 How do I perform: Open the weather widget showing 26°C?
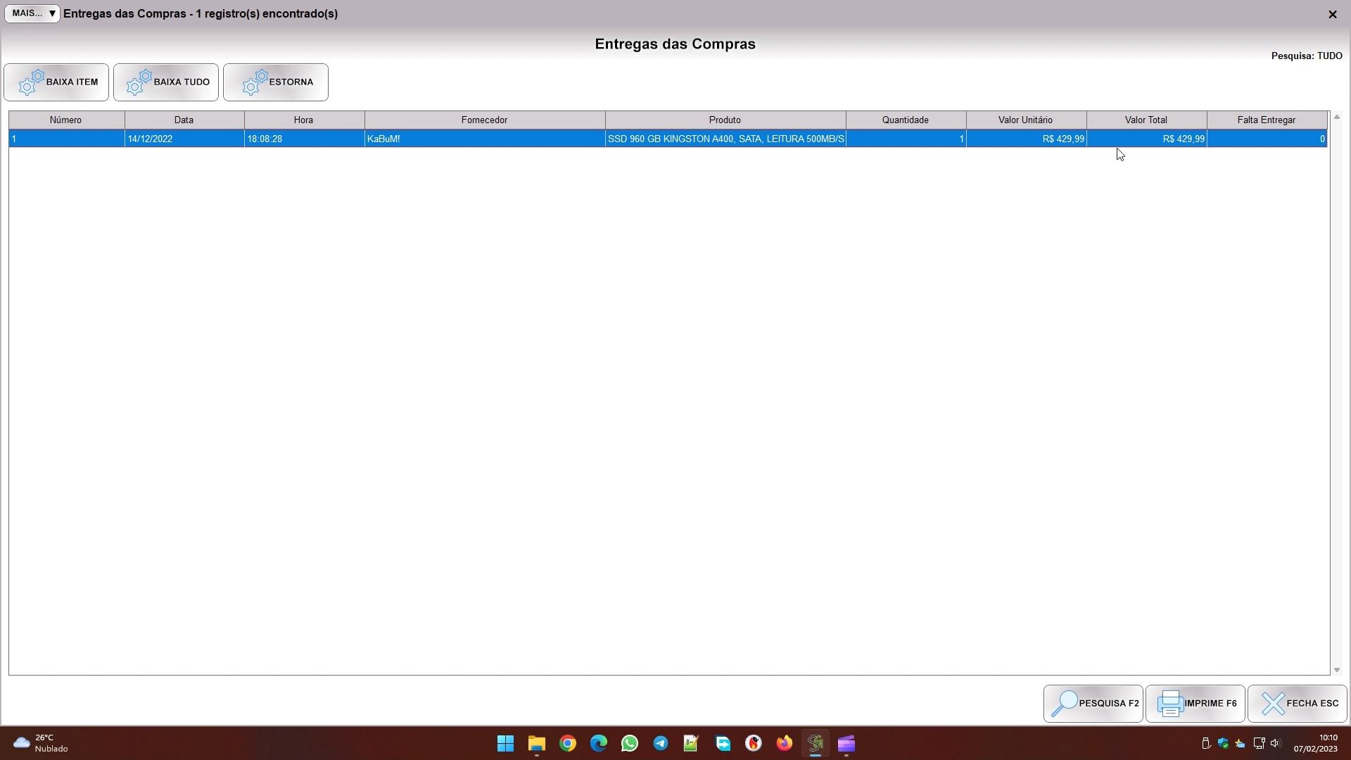(x=41, y=743)
